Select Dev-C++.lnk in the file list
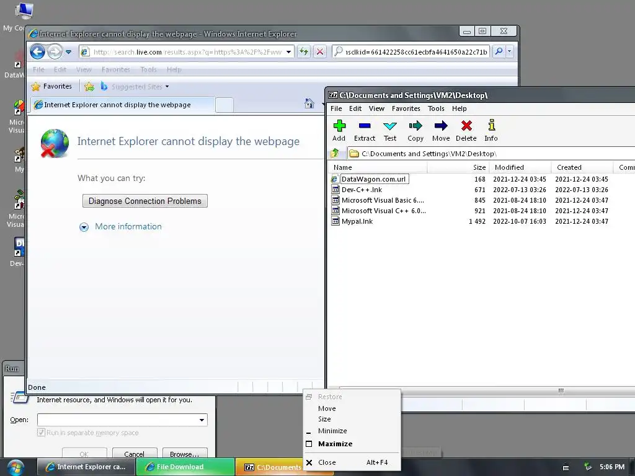Image resolution: width=635 pixels, height=476 pixels. pos(362,190)
